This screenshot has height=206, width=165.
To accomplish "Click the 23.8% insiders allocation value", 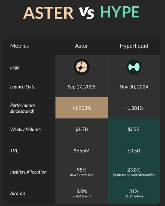I will click(134, 170).
